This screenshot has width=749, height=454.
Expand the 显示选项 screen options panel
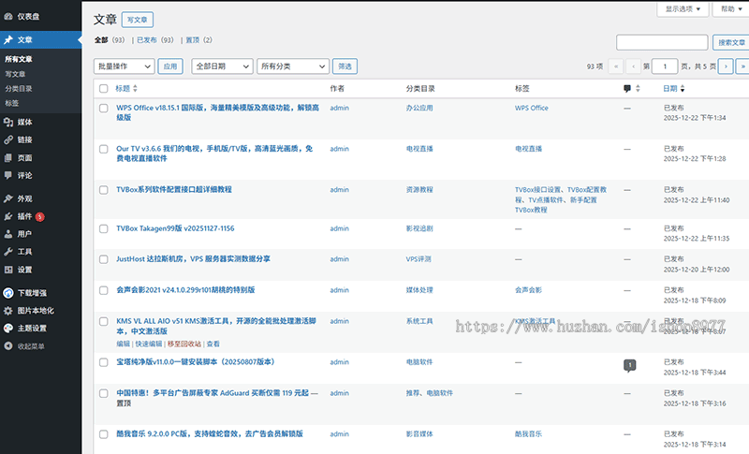pos(683,9)
